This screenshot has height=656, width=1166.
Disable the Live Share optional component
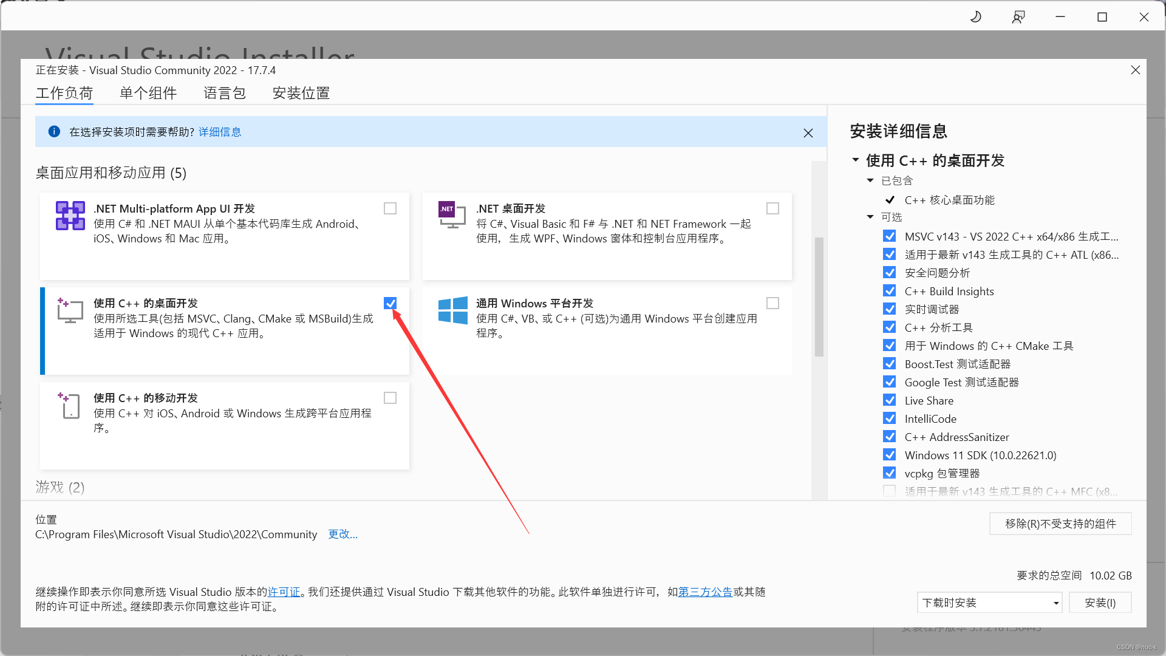(890, 400)
